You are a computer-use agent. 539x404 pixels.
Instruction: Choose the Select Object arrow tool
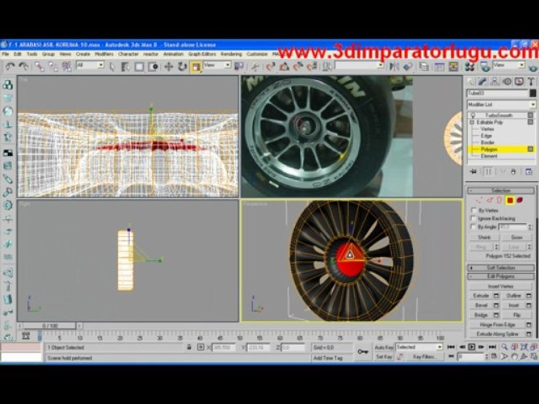(x=112, y=66)
